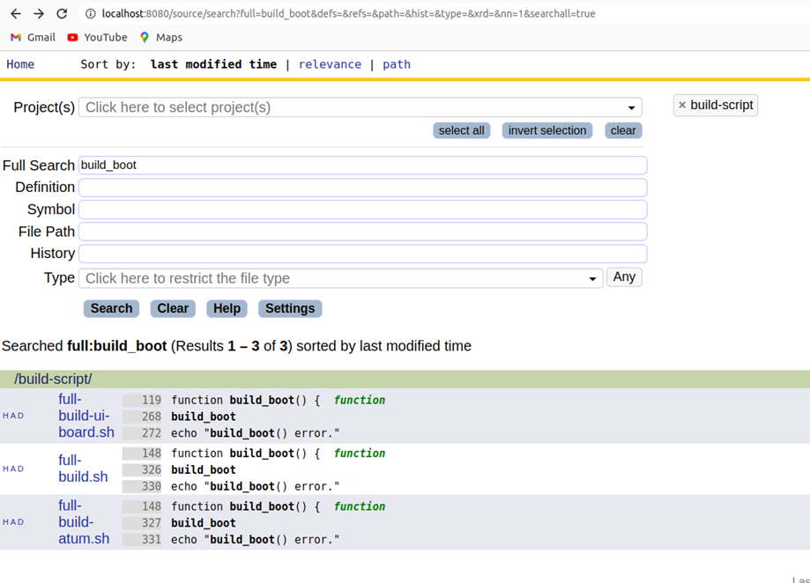This screenshot has height=583, width=810.
Task: Focus the Symbol input field
Action: [x=362, y=210]
